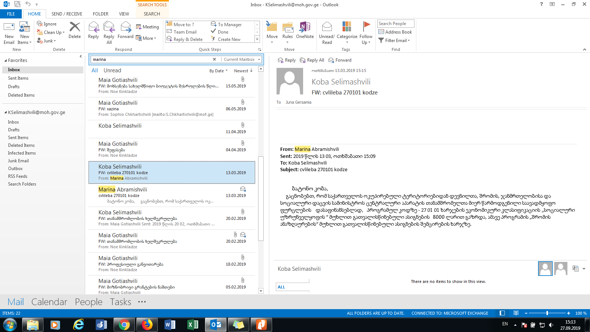Click Reply All in the reading pane
Viewport: 590px width, 332px height.
[x=312, y=60]
